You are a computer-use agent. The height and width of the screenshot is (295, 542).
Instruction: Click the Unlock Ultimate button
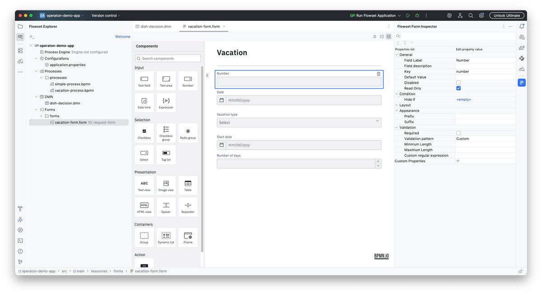point(507,15)
